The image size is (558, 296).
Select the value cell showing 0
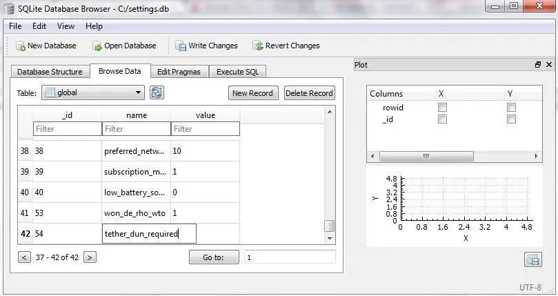[x=206, y=193]
